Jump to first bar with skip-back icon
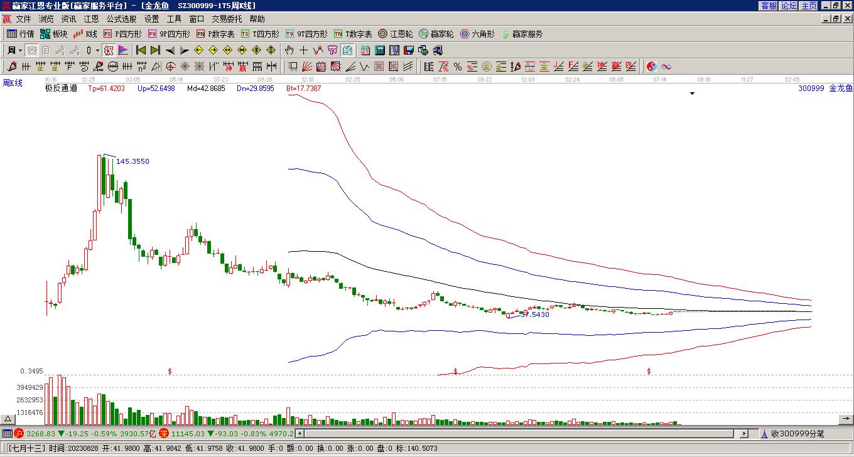Image resolution: width=854 pixels, height=457 pixels. click(141, 50)
